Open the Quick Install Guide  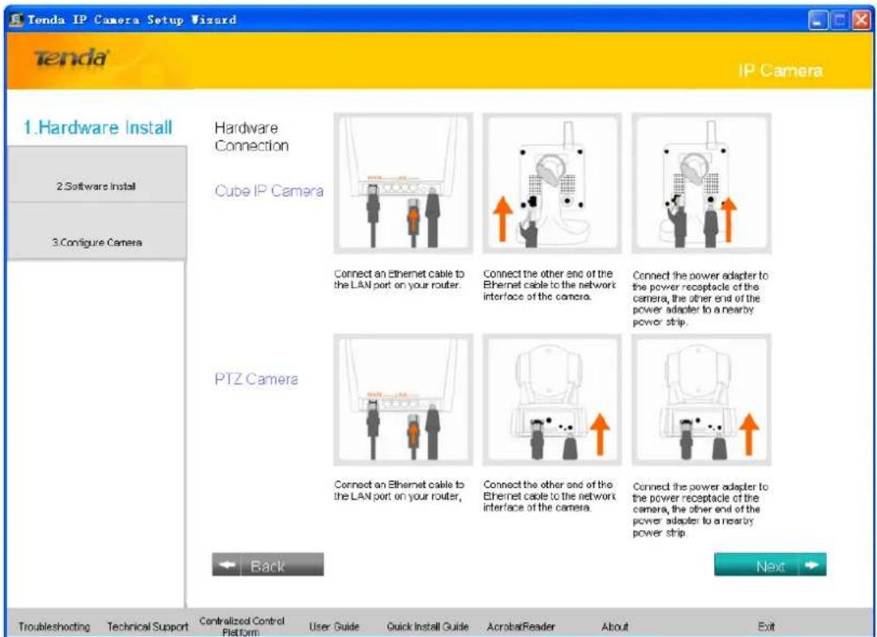[427, 626]
